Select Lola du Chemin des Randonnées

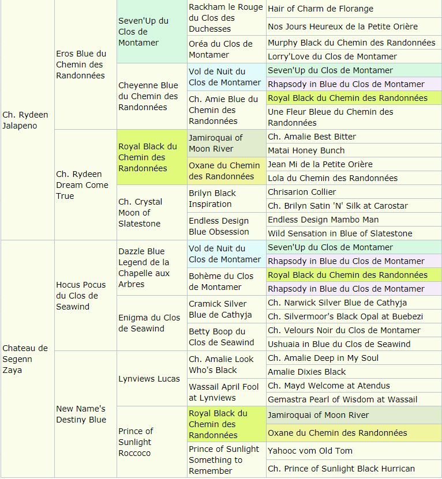point(354,178)
